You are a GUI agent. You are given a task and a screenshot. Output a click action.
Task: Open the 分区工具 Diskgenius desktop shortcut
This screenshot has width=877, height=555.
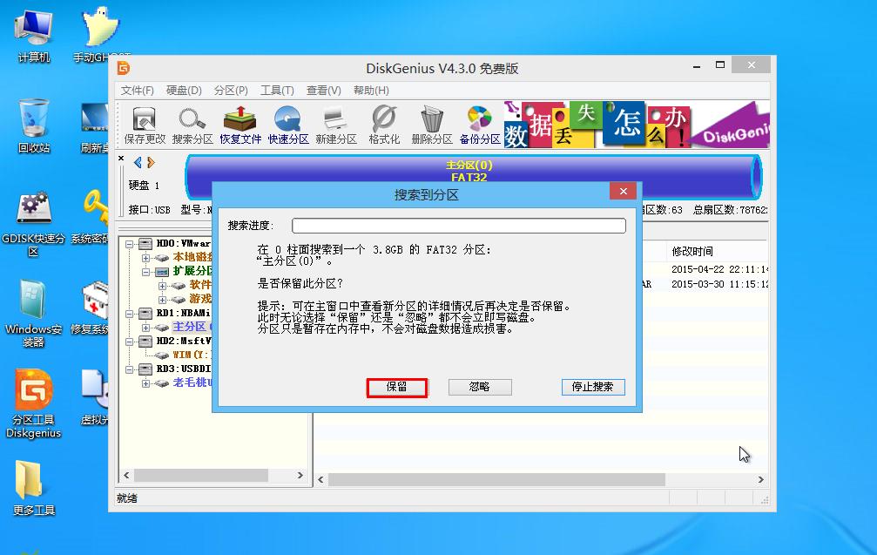[x=32, y=390]
